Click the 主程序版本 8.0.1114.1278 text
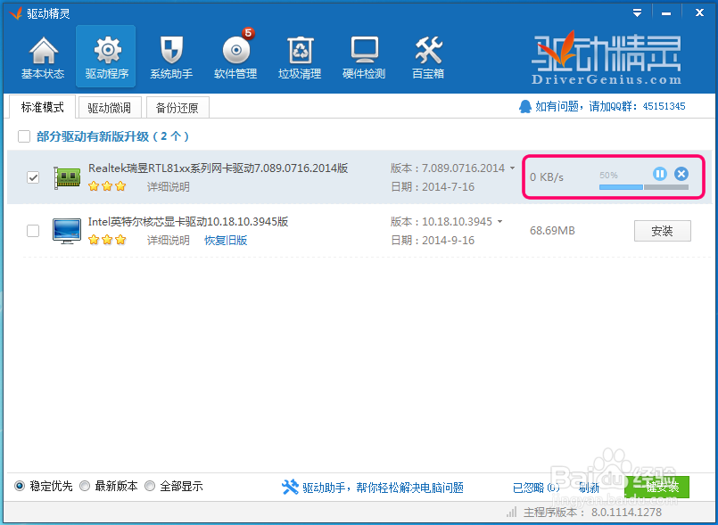This screenshot has height=525, width=718. coord(592,512)
